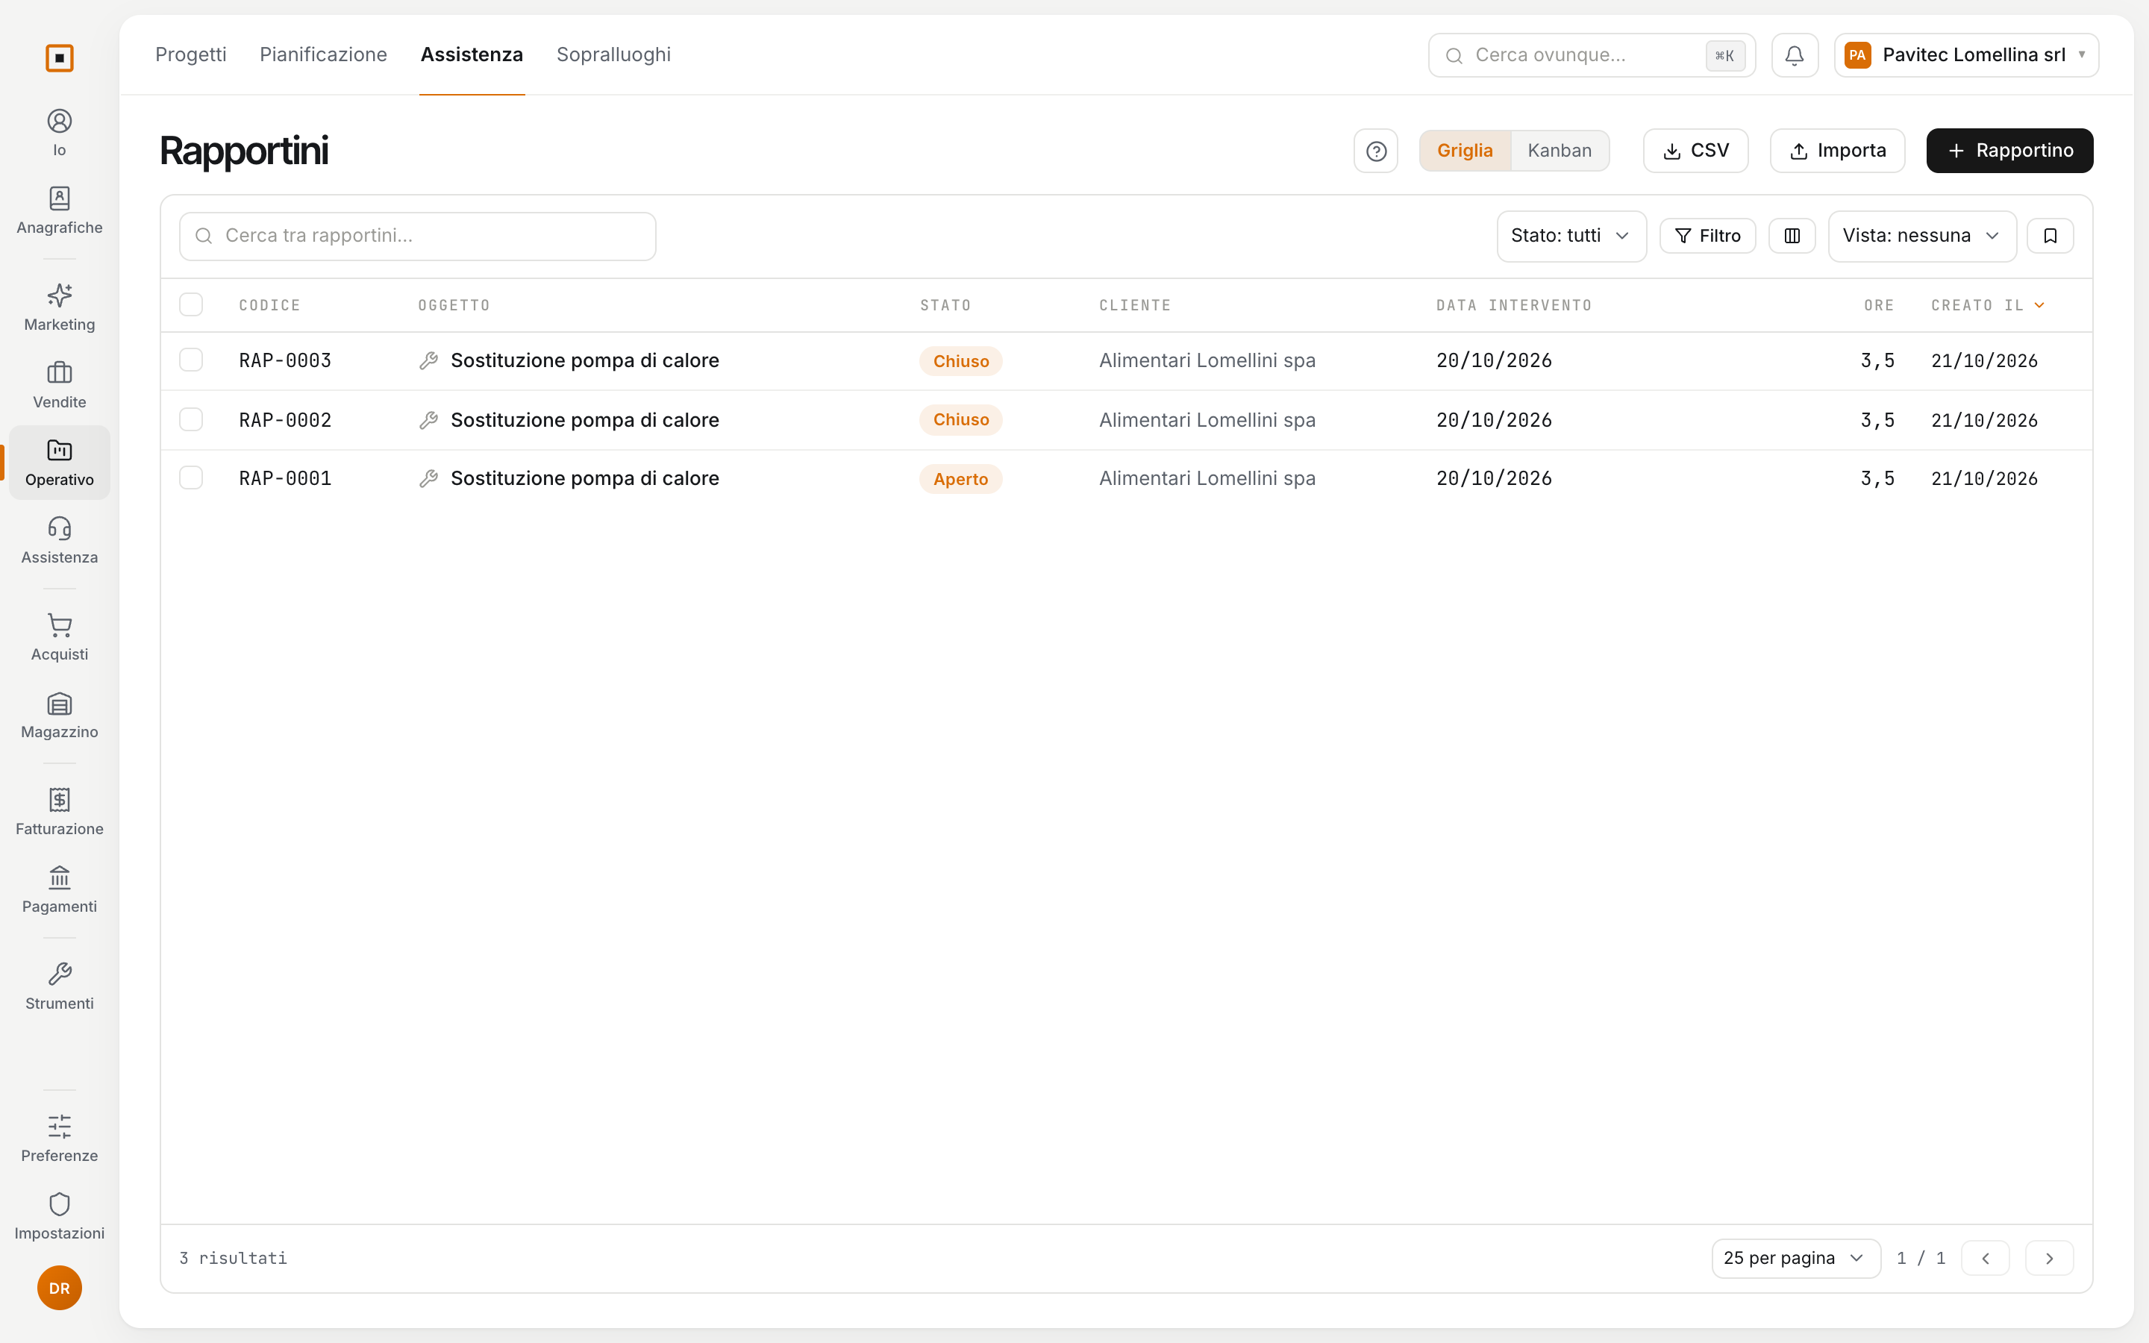
Task: Open the Stato: tutti dropdown
Action: tap(1571, 237)
